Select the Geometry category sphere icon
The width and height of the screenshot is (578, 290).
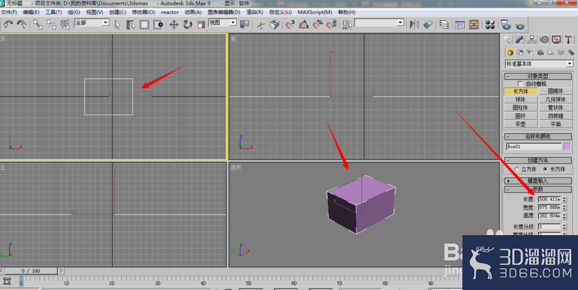click(510, 53)
